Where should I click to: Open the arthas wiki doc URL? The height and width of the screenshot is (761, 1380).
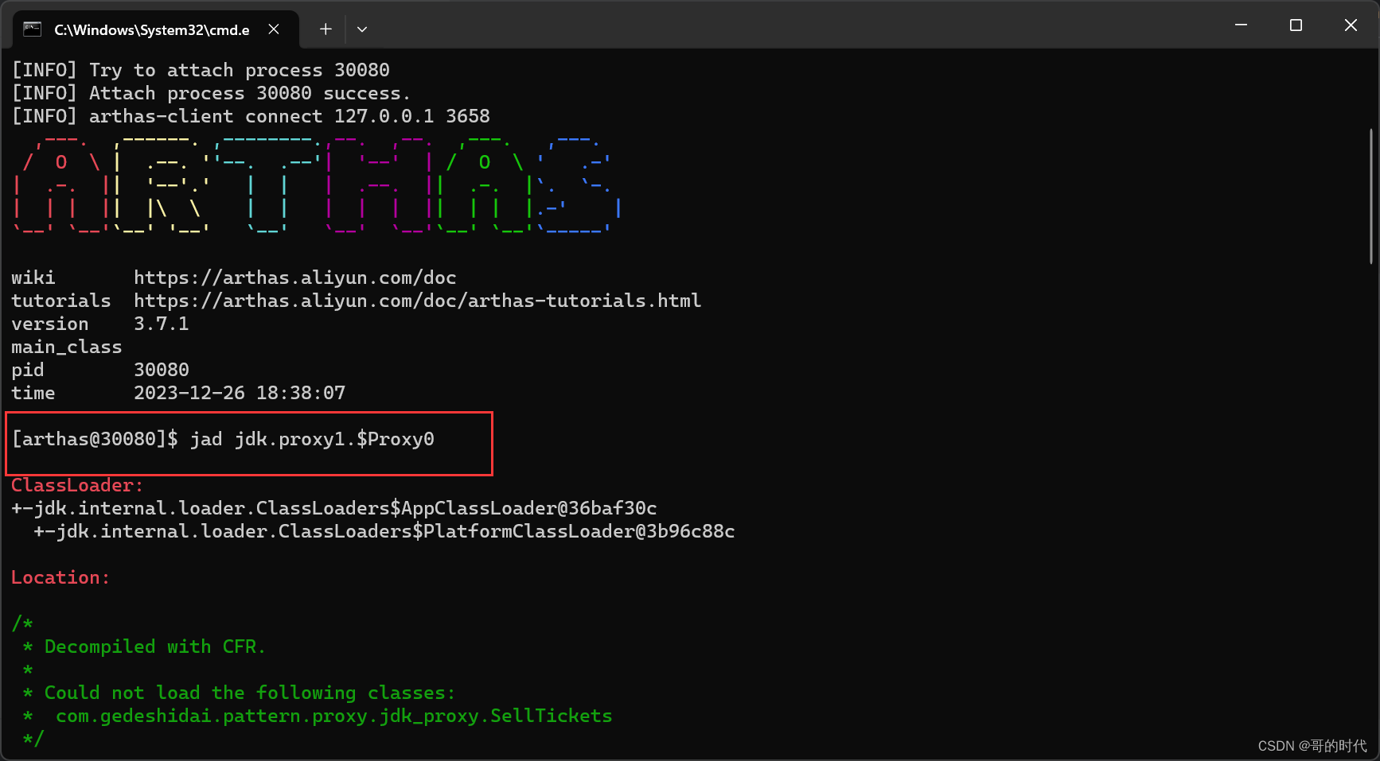(x=294, y=278)
